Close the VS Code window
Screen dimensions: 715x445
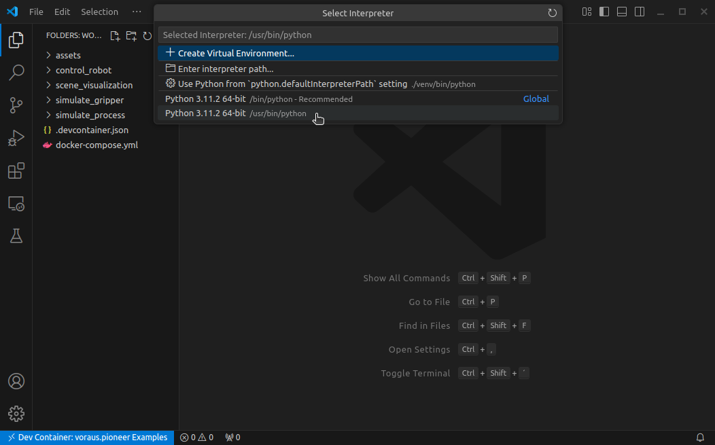[704, 12]
